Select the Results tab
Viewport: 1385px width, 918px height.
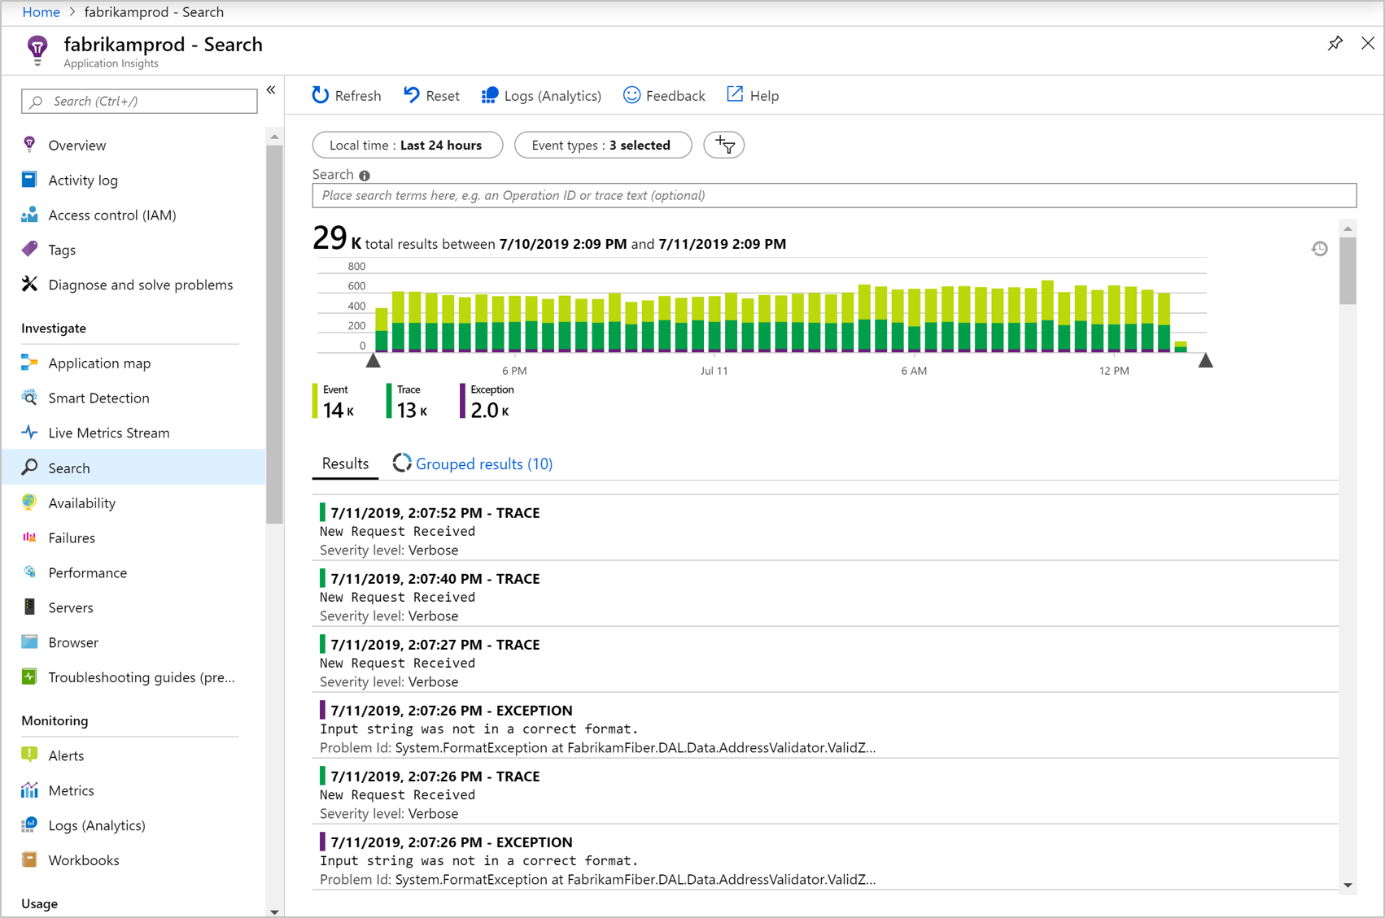click(x=345, y=464)
